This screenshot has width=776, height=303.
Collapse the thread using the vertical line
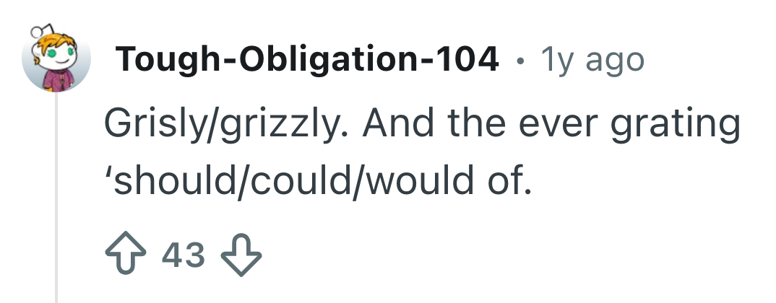56,198
